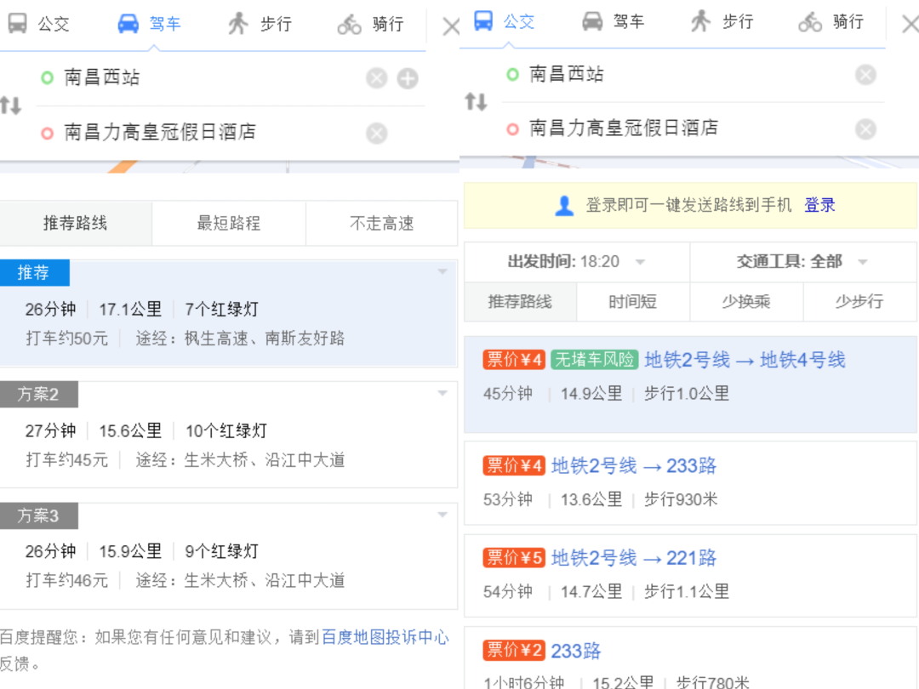The height and width of the screenshot is (689, 919).
Task: Expand 方案3 route details arrow
Action: point(442,515)
